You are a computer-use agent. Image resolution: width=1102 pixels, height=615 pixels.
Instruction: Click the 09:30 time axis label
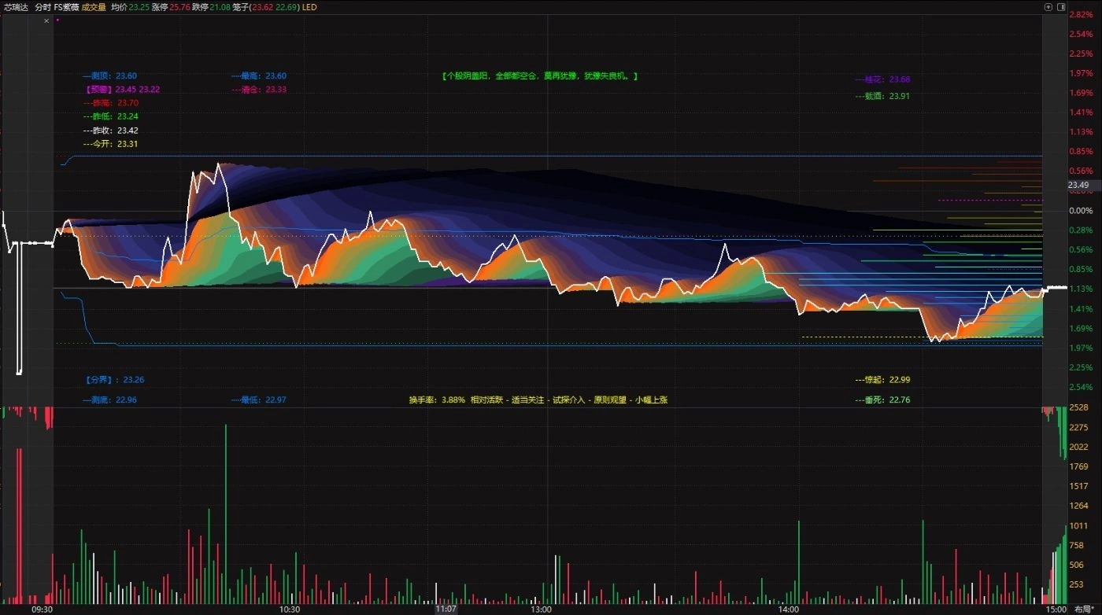point(42,609)
